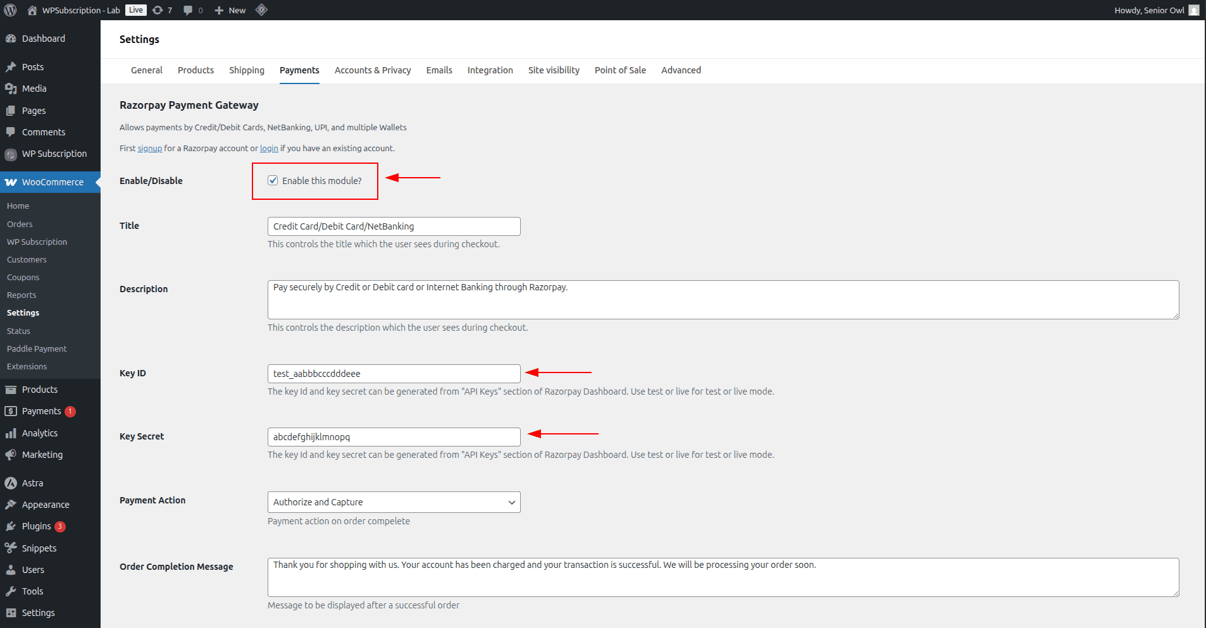Follow the Razorpay login link

pos(269,149)
